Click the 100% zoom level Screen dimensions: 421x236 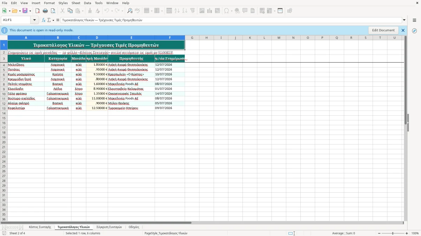415,233
